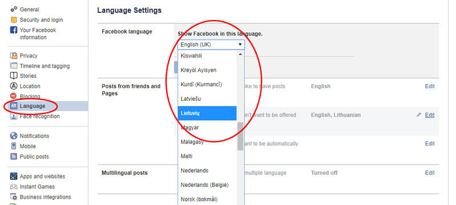Click the Your Facebook information logo icon
The image size is (456, 205).
14,30
